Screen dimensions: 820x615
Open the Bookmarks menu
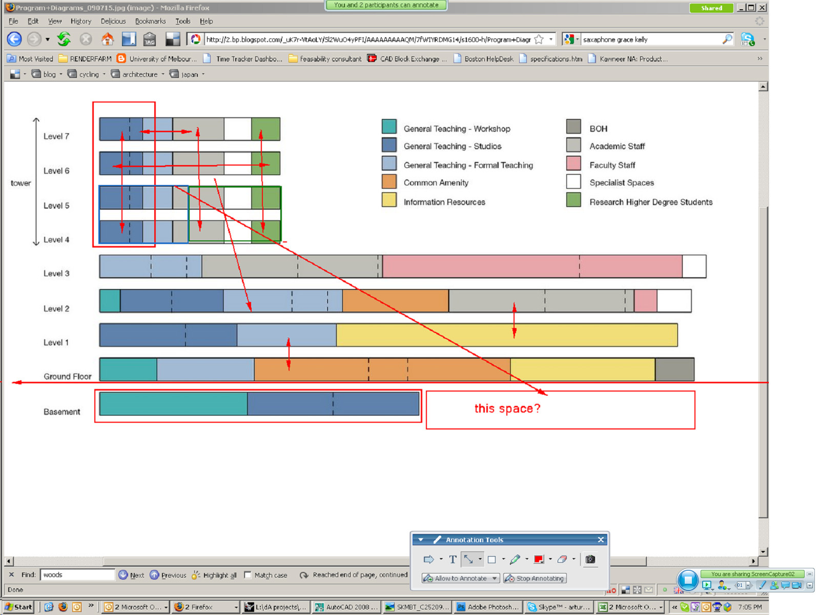[150, 21]
